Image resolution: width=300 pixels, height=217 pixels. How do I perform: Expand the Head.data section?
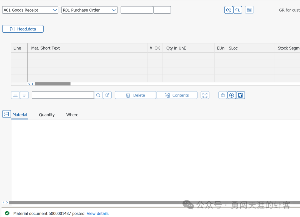click(x=23, y=29)
